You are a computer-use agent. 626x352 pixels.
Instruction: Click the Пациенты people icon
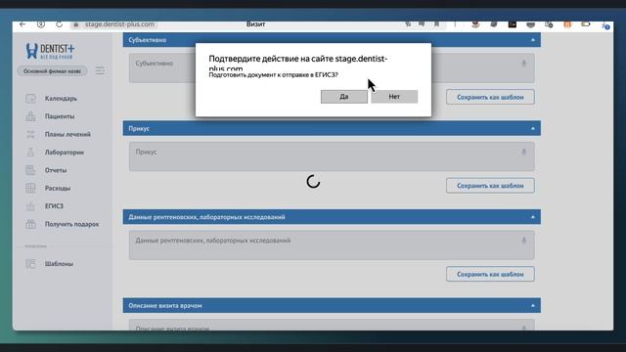[x=30, y=116]
